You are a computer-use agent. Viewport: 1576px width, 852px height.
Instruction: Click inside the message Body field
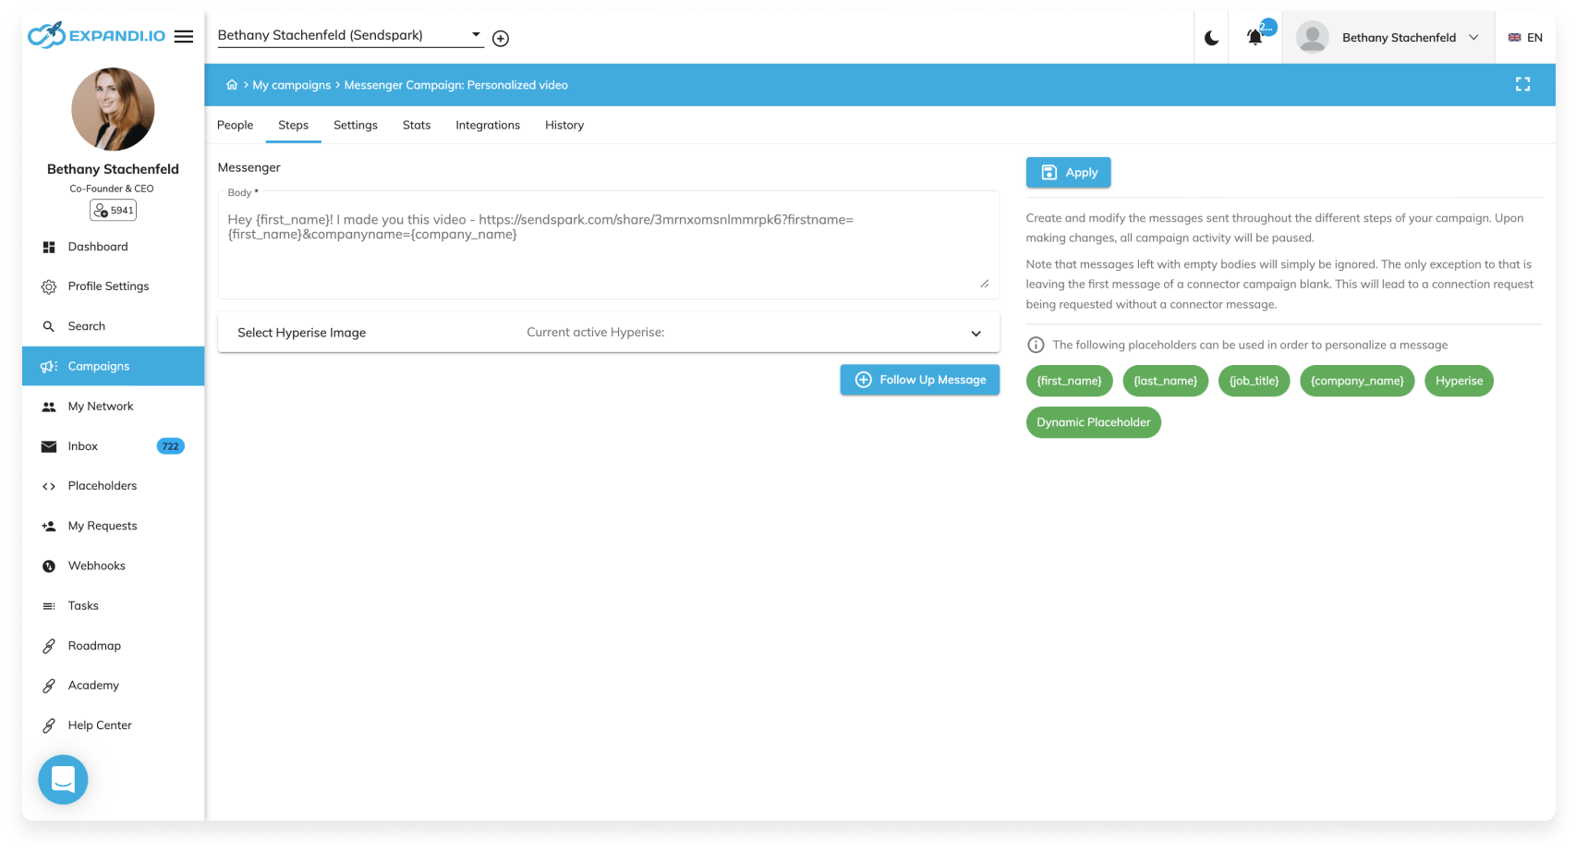click(x=608, y=243)
